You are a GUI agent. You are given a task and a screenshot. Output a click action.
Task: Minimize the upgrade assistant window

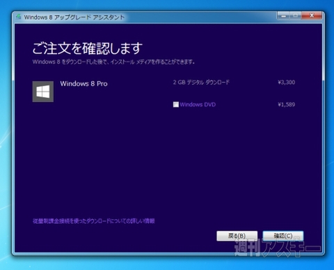tap(283, 15)
